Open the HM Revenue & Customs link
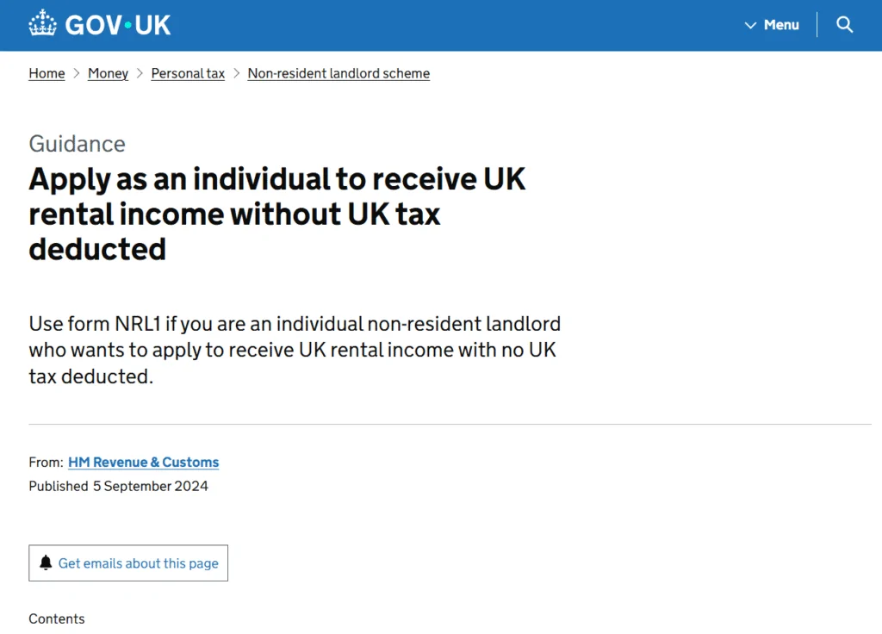The image size is (882, 634). pyautogui.click(x=143, y=463)
